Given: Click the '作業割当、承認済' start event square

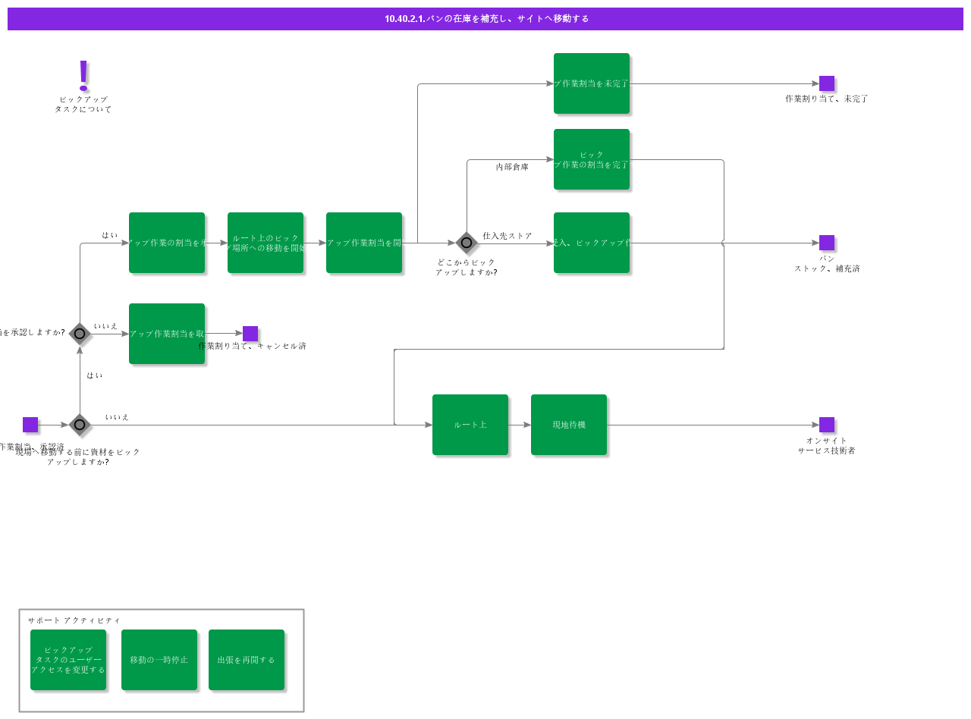Looking at the screenshot, I should tap(30, 425).
